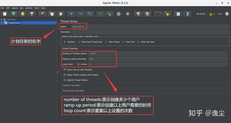Screen dimensions: 231x123
Task: Toggle the Infinite loop checkbox
Action: click(x=78, y=64)
